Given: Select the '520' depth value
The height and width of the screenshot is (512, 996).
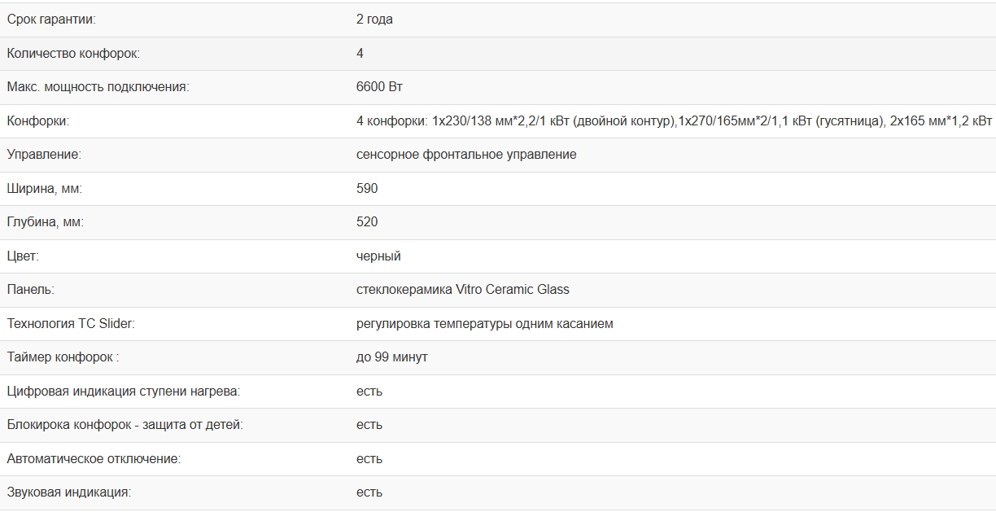Looking at the screenshot, I should click(367, 222).
